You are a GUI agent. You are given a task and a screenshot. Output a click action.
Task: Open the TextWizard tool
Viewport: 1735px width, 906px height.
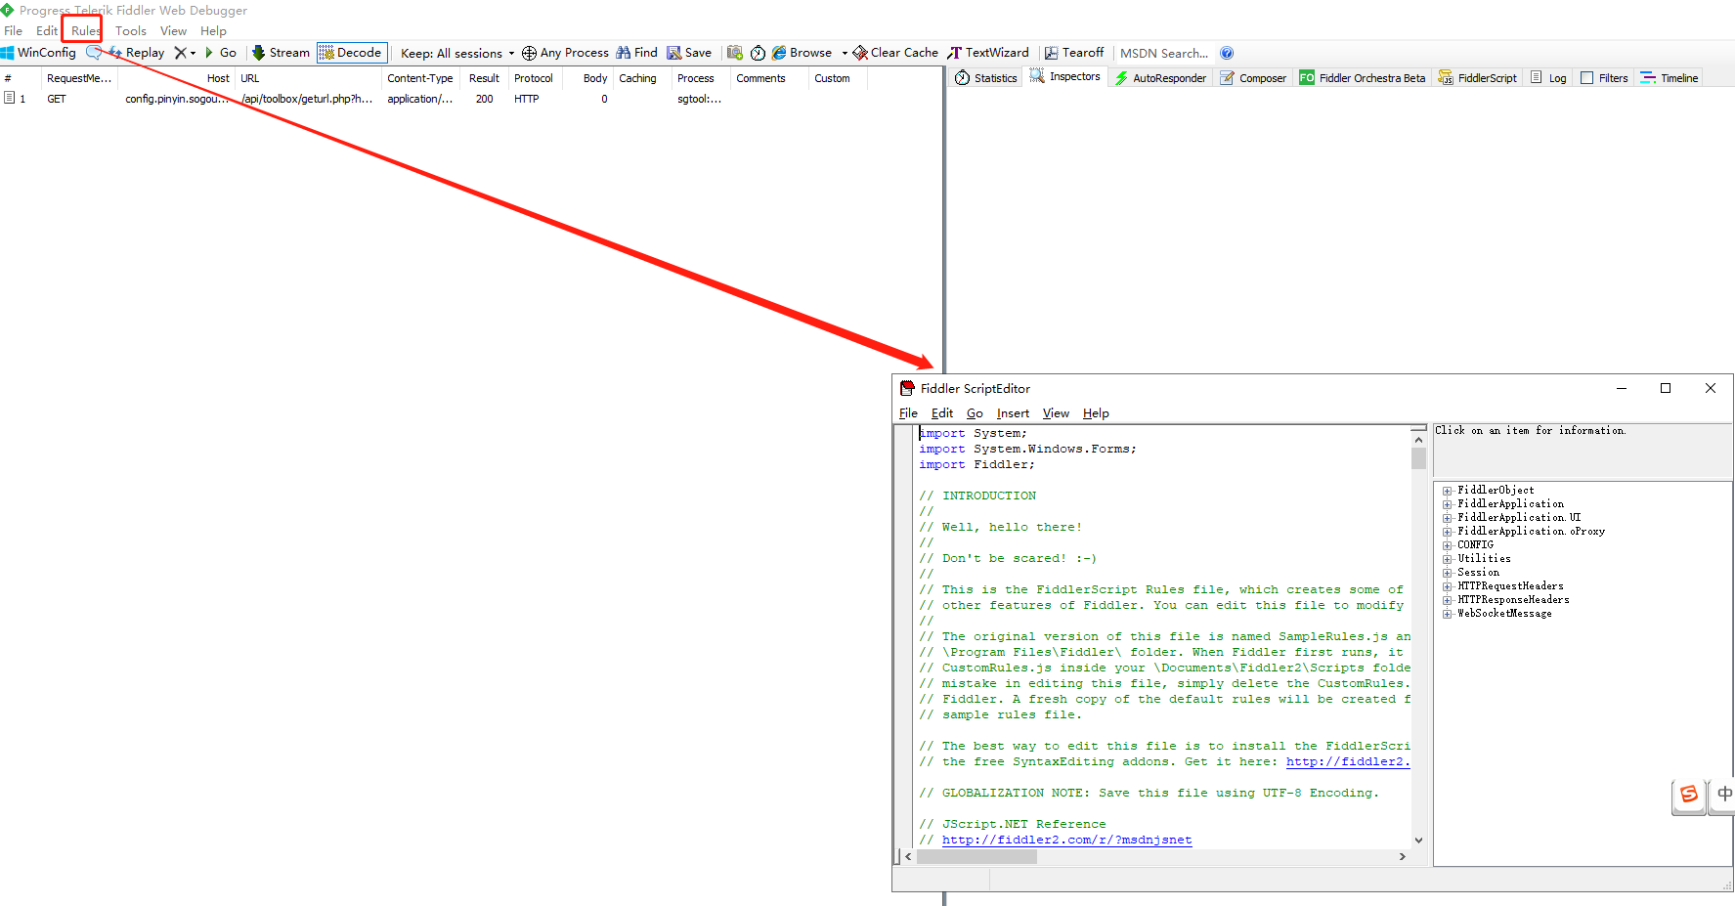[988, 53]
